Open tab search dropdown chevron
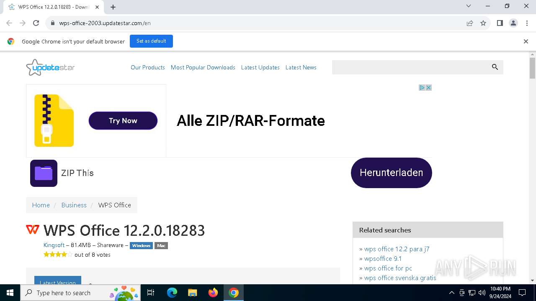Screen dimensions: 536x301 (x=469, y=6)
